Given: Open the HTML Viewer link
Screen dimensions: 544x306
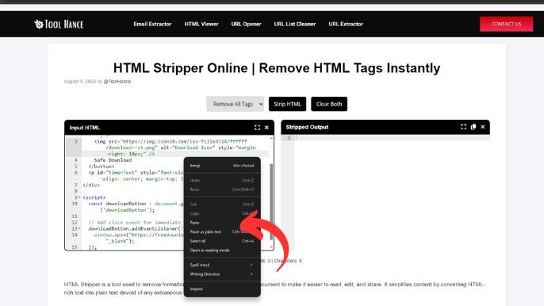Looking at the screenshot, I should click(x=201, y=24).
